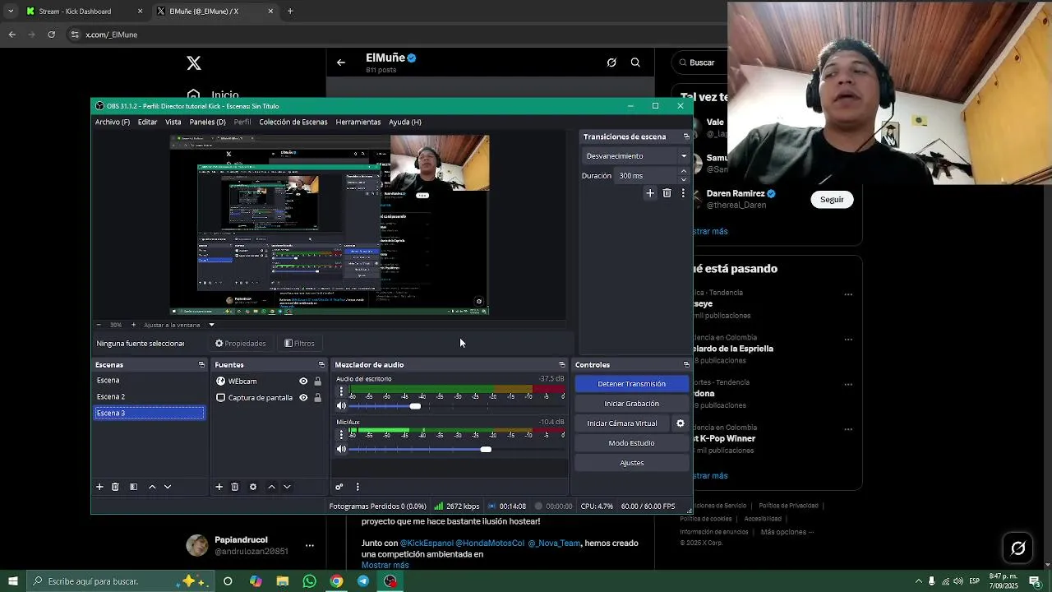This screenshot has height=592, width=1052.
Task: Remove selected source with Fuentes trash icon
Action: [235, 487]
